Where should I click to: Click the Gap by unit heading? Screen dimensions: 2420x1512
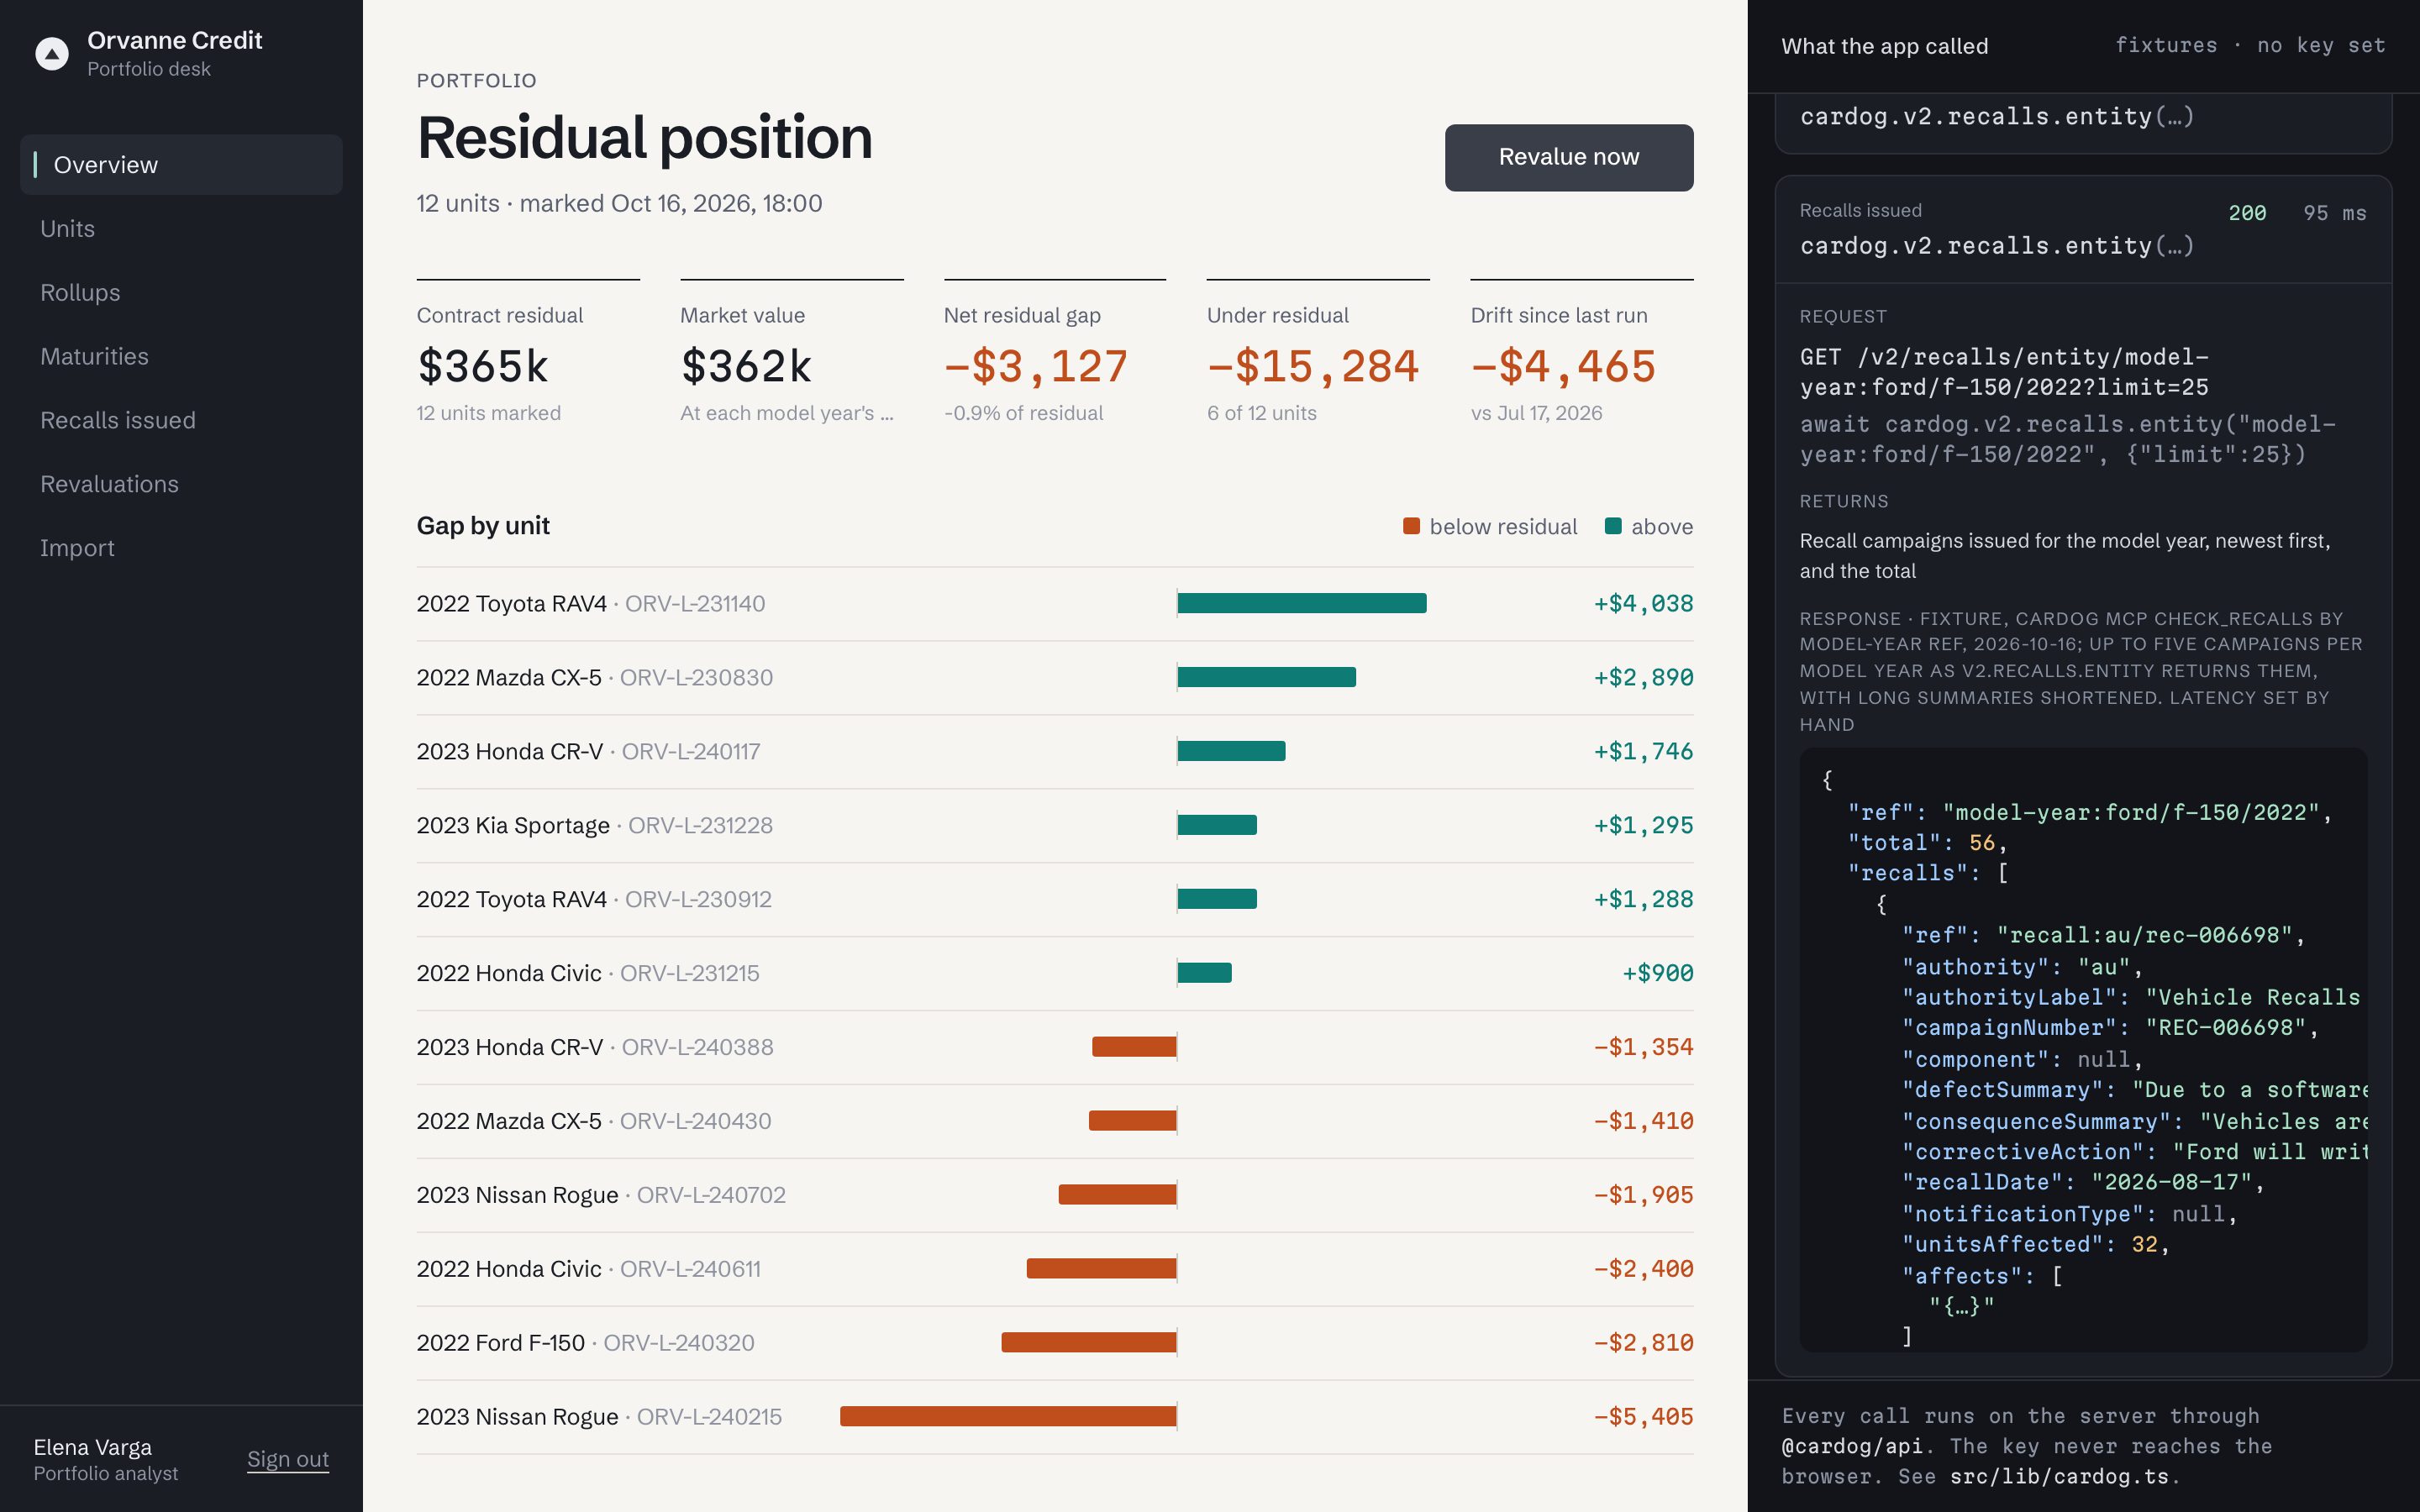coord(483,526)
